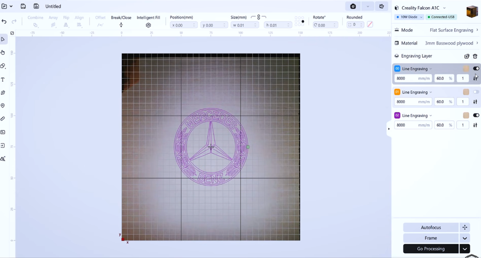
Task: Open the 10W Diode laser dropdown
Action: click(409, 17)
